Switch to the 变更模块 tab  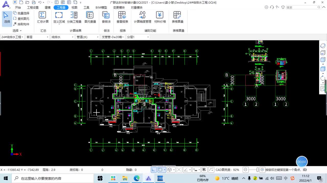pyautogui.click(x=119, y=8)
